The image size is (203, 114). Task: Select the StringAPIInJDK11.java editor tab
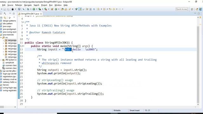tap(30, 14)
